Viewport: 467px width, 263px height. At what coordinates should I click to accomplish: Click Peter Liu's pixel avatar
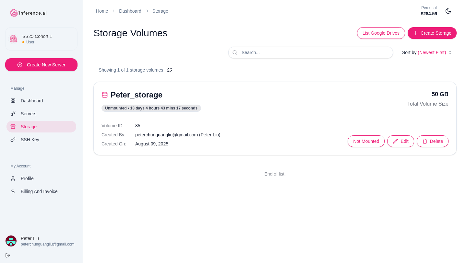point(11,241)
